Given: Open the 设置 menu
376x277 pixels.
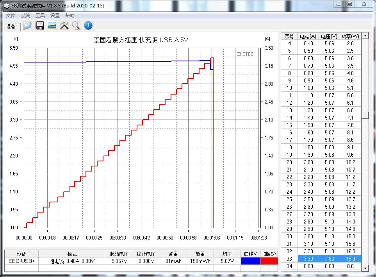Looking at the screenshot, I should [x=55, y=16].
